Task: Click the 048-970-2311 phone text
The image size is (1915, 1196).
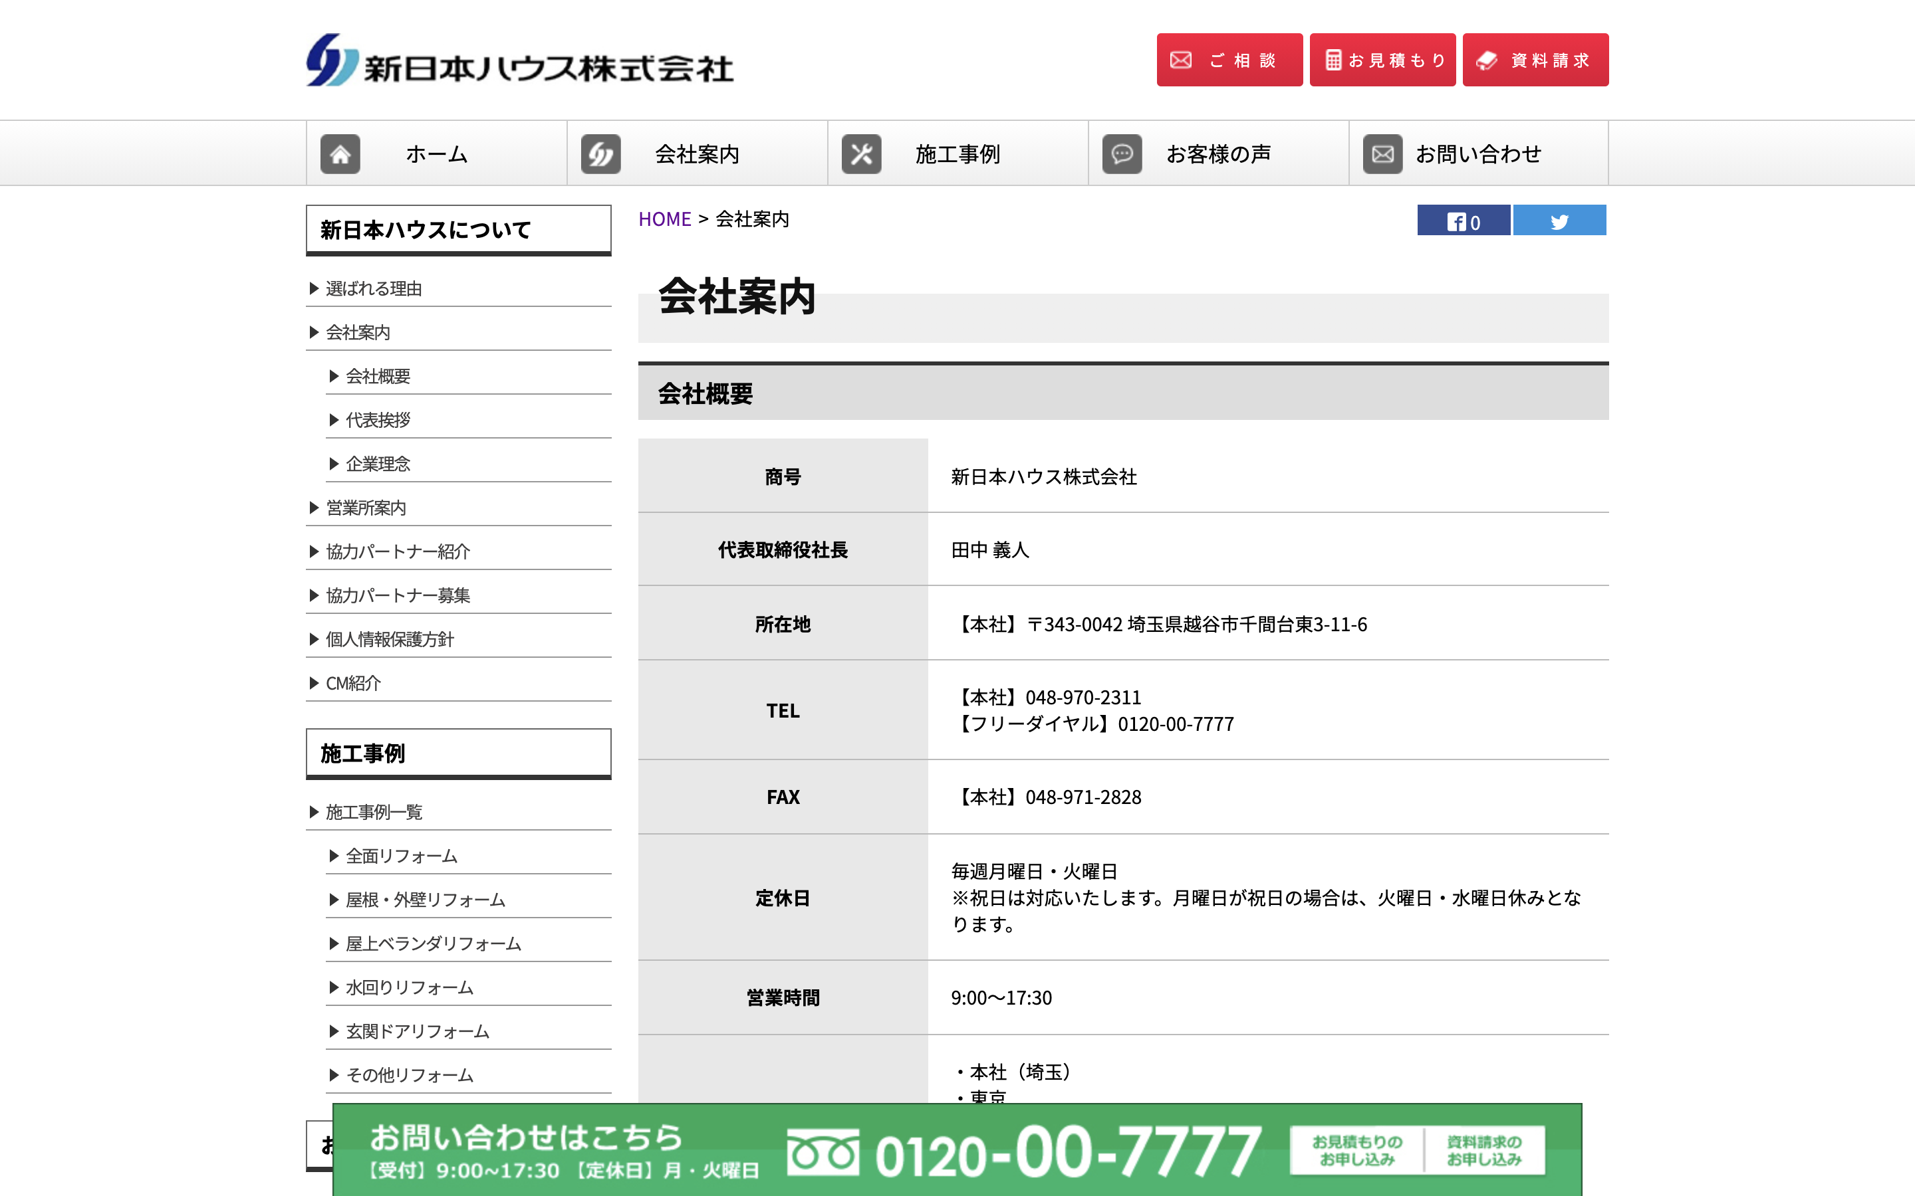Action: 1083,698
